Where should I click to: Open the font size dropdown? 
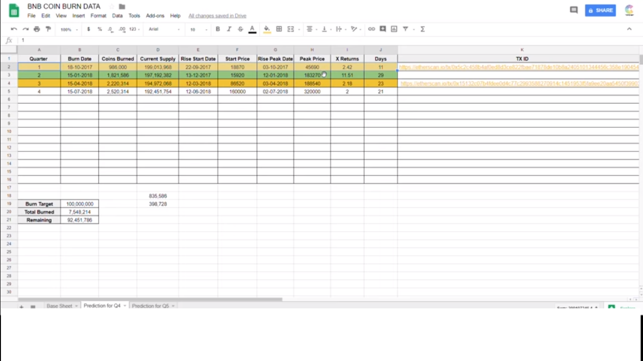click(x=199, y=29)
